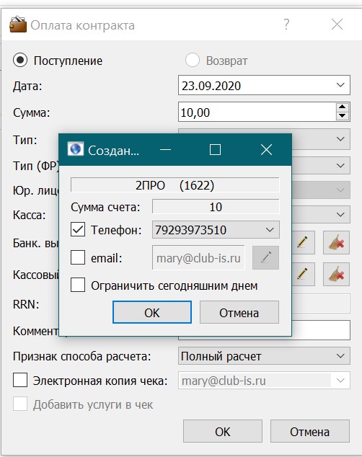
Task: Uncheck the Телефон checkbox
Action: coord(78,229)
